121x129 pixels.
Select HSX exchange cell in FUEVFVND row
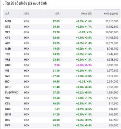pos(27,93)
